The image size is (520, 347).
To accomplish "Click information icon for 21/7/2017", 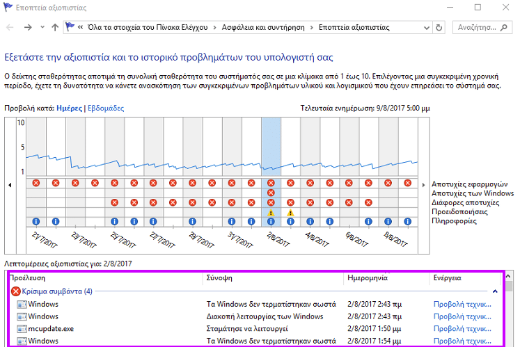I will pos(36,221).
